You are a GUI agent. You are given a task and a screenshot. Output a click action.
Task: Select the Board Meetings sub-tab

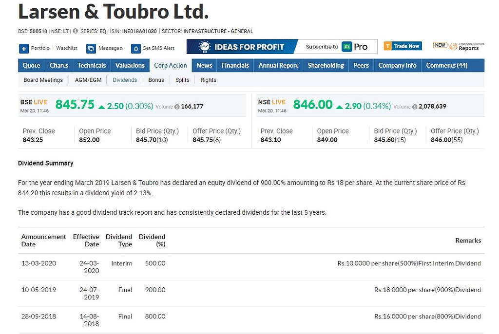point(43,80)
